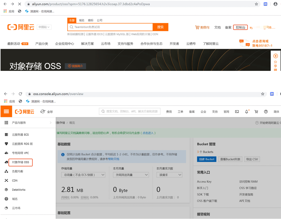Bookmark the OSS console overview page

click(263, 94)
